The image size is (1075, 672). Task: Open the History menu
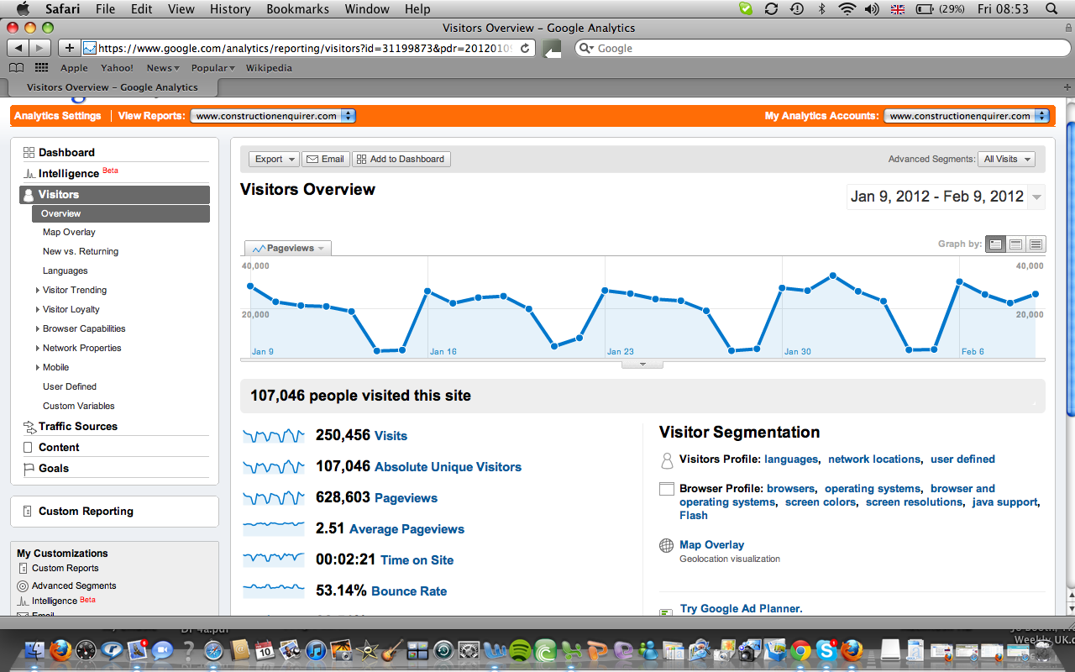tap(229, 9)
